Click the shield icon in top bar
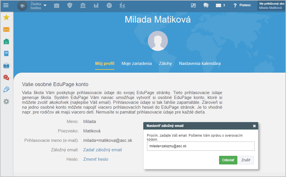 tap(70, 5)
